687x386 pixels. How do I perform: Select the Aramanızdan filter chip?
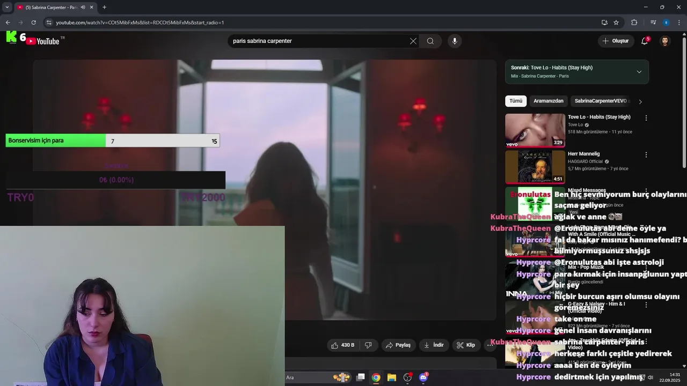click(549, 101)
